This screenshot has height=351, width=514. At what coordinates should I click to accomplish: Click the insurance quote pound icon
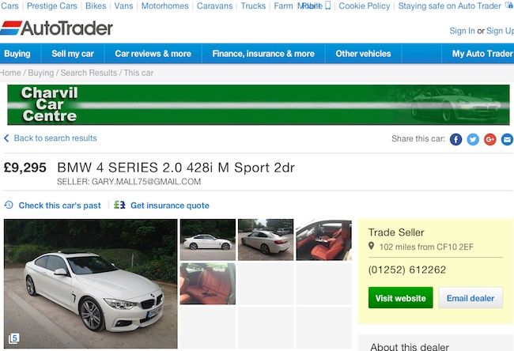pyautogui.click(x=119, y=206)
